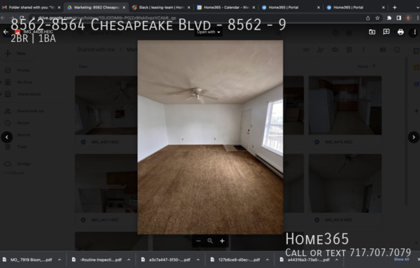Click the Add shortcut to Drive icon
The height and width of the screenshot is (268, 420).
click(372, 32)
